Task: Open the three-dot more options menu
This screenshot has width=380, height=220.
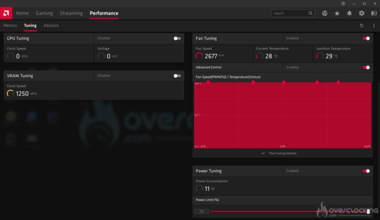Action: [x=374, y=25]
